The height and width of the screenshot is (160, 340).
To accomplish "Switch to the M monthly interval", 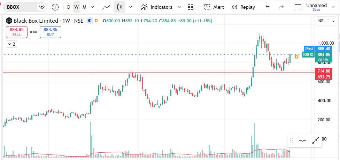I will [85, 7].
